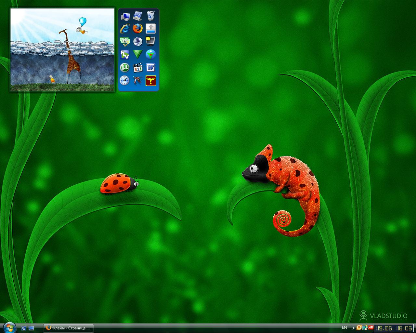Switch to the Firefox 'Флейм - Страница' taskbar window
416x333 pixels.
[x=69, y=328]
